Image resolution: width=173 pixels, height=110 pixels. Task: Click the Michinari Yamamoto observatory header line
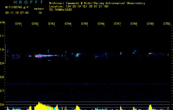97,3
